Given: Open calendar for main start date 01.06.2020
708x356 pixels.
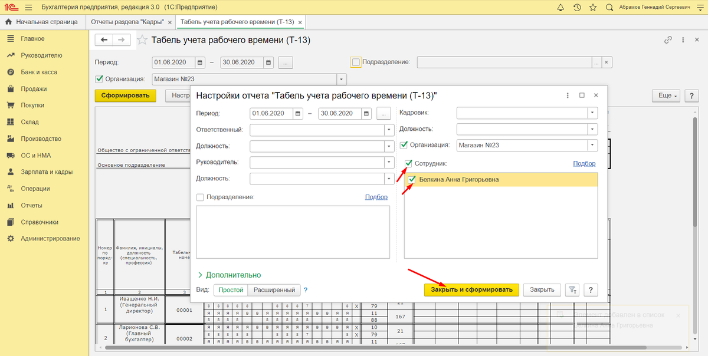Looking at the screenshot, I should pyautogui.click(x=200, y=62).
